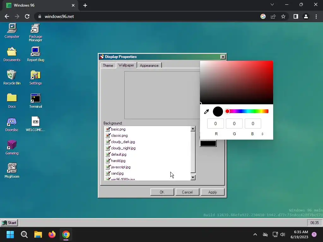This screenshot has width=323, height=242.
Task: Click the hue slider handle
Action: (227, 111)
